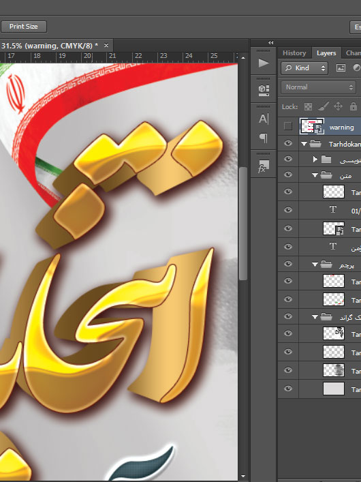Image resolution: width=361 pixels, height=482 pixels.
Task: Hide the Tarhdokan group
Action: coord(288,143)
